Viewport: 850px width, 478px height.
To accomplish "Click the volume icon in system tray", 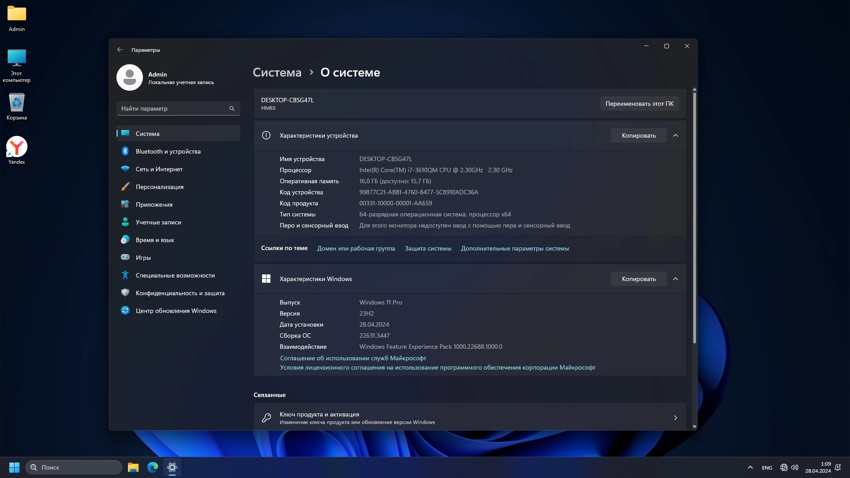I will click(x=795, y=467).
